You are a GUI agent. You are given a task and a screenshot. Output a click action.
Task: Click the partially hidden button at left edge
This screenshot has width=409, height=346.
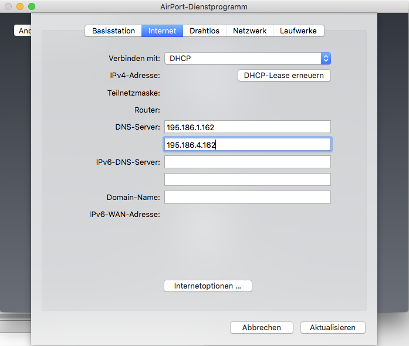[23, 30]
